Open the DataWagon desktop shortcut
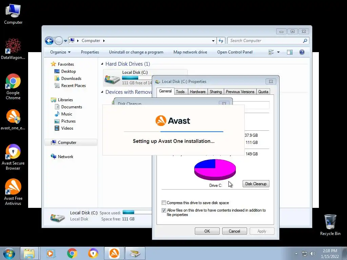This screenshot has width=347, height=260. coord(13,49)
